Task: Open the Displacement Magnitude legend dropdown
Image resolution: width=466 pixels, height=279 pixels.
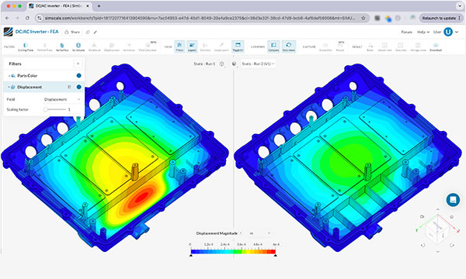Action: point(219,233)
